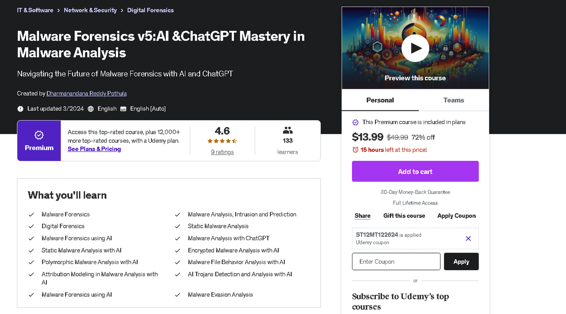The width and height of the screenshot is (566, 314).
Task: Switch to the Teams tab
Action: (454, 100)
